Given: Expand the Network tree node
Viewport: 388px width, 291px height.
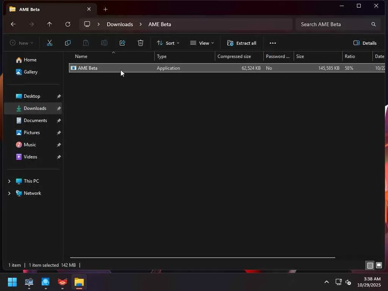Looking at the screenshot, I should point(9,193).
